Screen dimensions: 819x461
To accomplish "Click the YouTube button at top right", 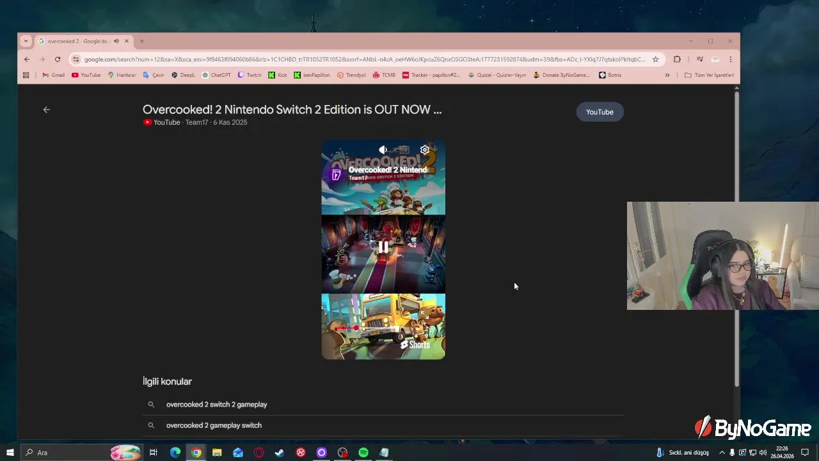I will 600,112.
